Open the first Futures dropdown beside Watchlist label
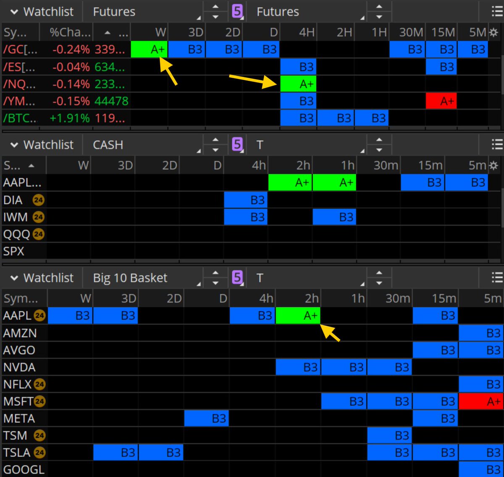The height and width of the screenshot is (477, 504). (143, 11)
